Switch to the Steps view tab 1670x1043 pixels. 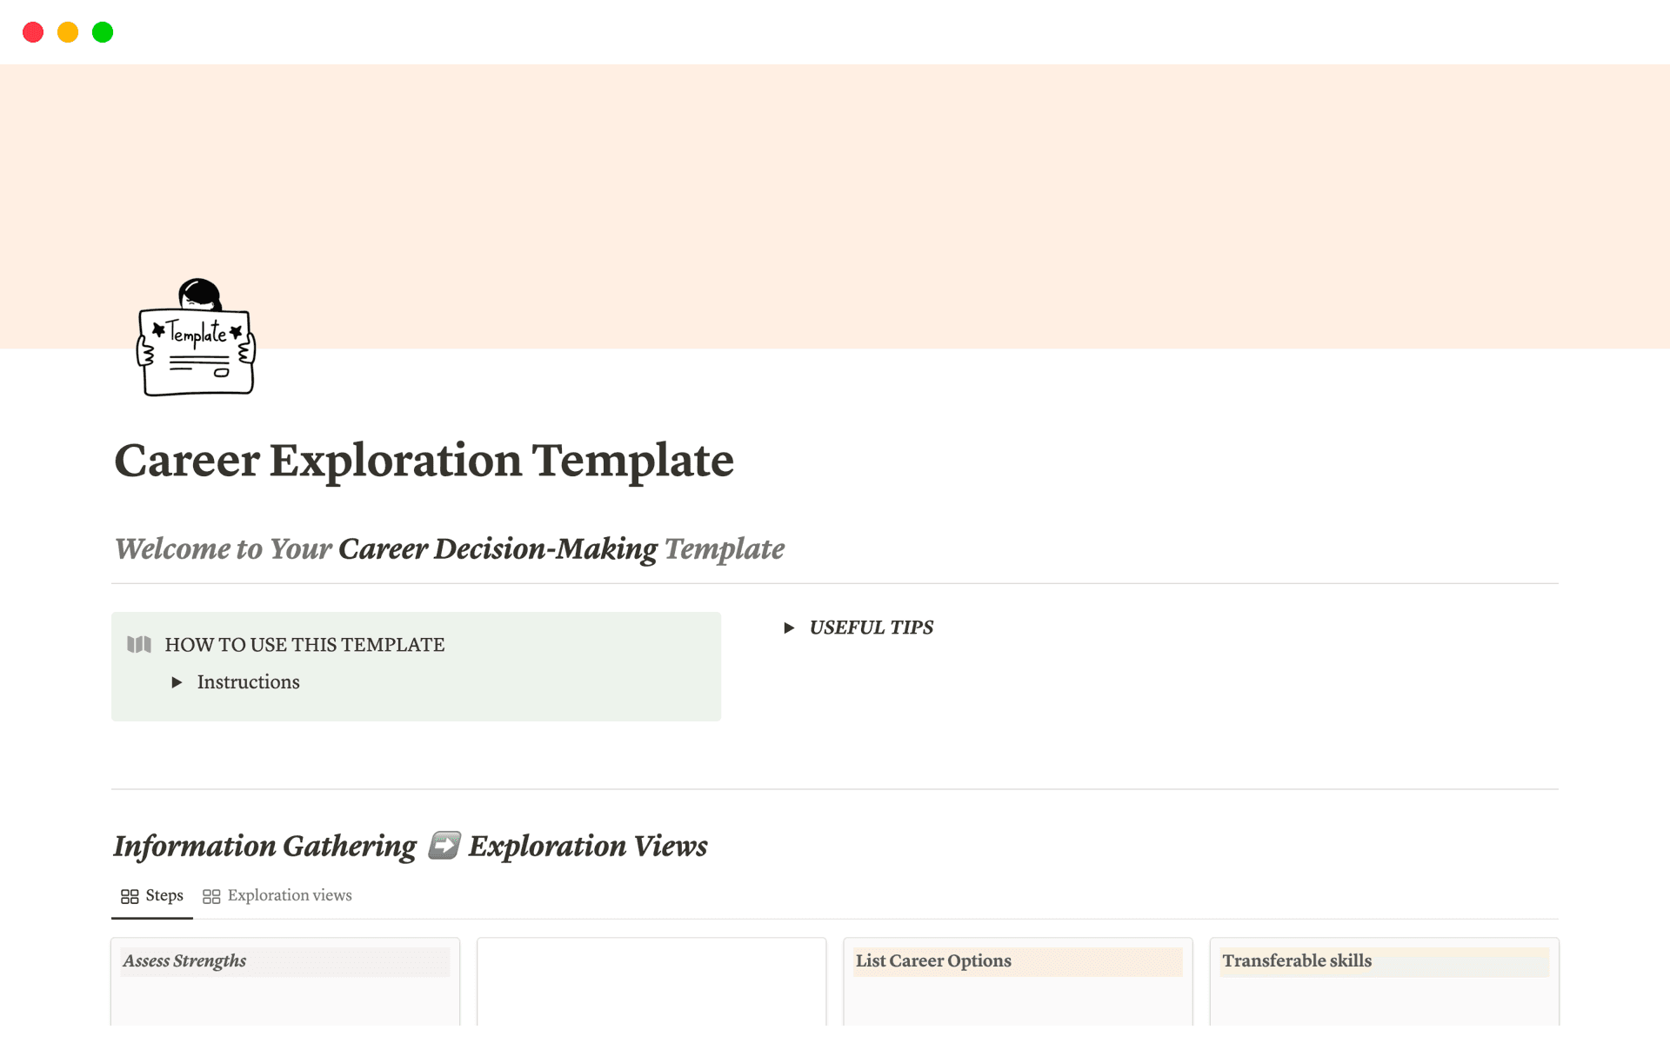[164, 895]
